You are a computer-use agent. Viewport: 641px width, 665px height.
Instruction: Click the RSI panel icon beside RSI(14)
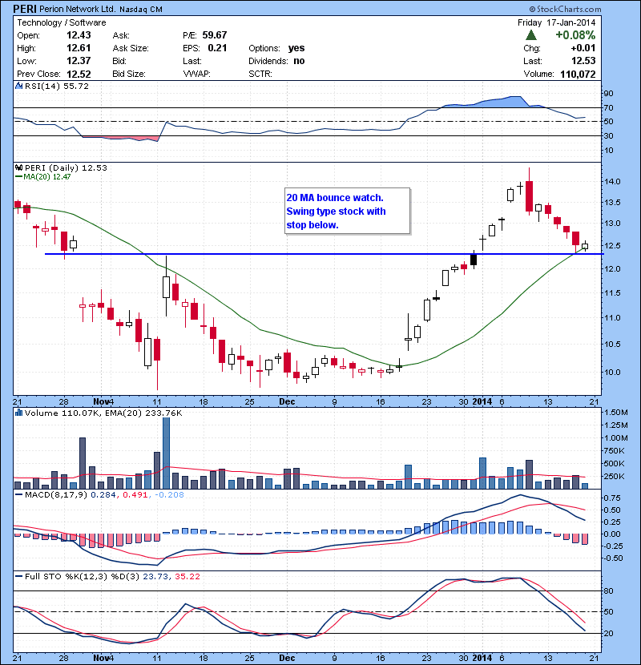tap(19, 86)
